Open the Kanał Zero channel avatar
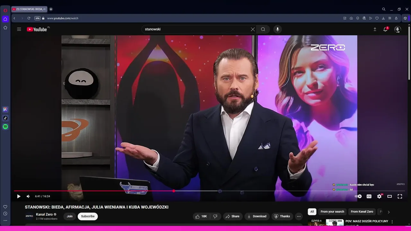411x231 pixels. click(29, 216)
